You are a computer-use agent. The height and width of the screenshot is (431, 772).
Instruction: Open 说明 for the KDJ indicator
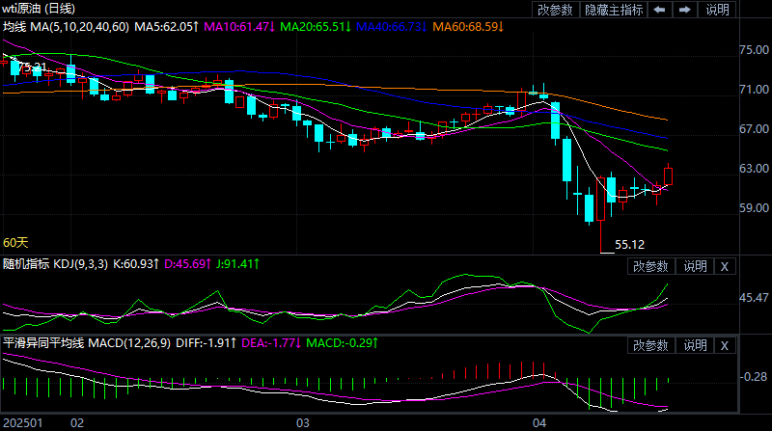coord(695,266)
